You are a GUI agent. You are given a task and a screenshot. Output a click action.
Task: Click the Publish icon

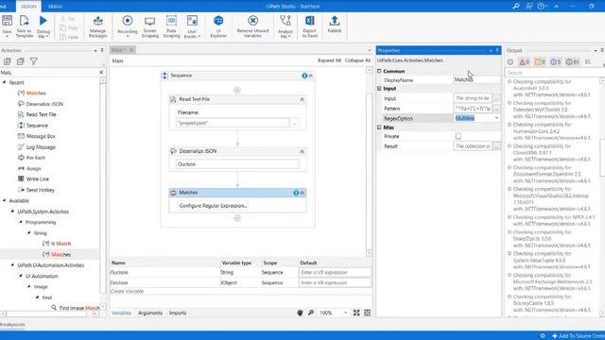[x=335, y=21]
